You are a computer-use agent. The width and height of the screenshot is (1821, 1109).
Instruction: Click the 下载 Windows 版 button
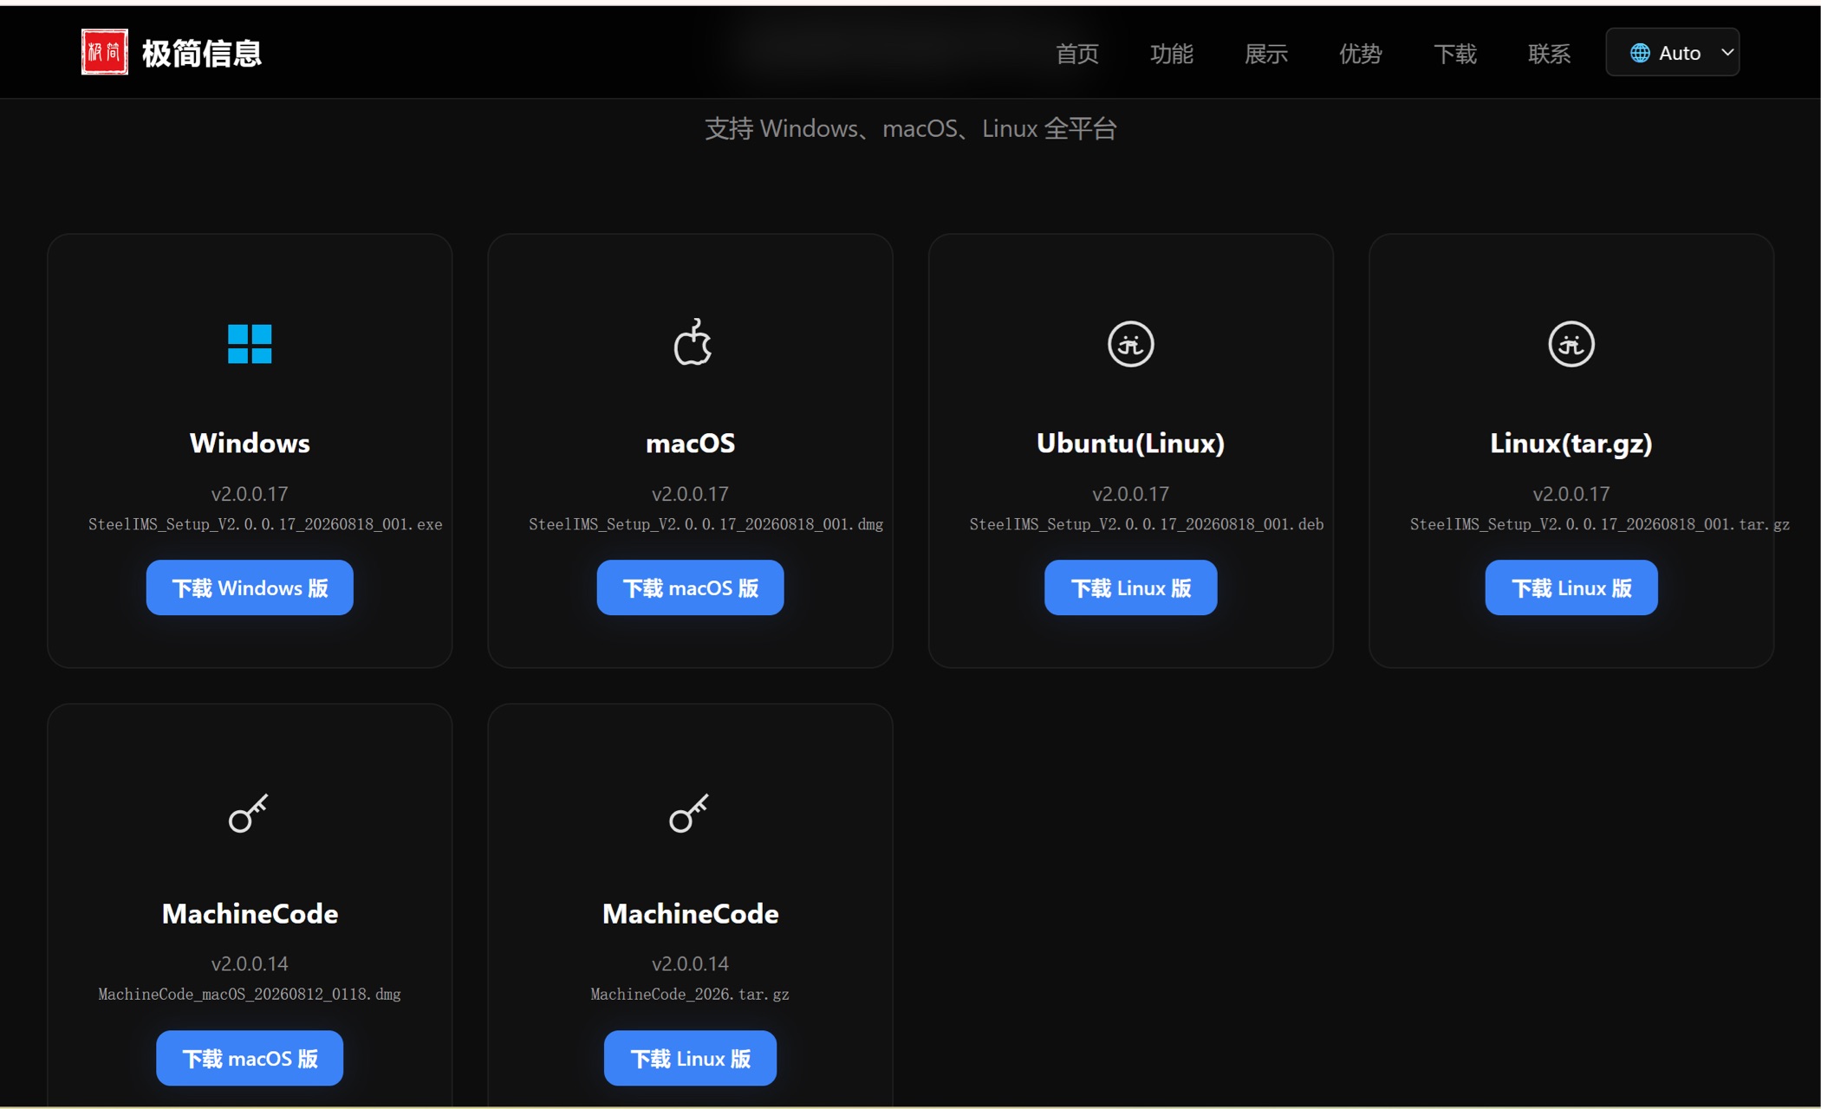[x=250, y=587]
